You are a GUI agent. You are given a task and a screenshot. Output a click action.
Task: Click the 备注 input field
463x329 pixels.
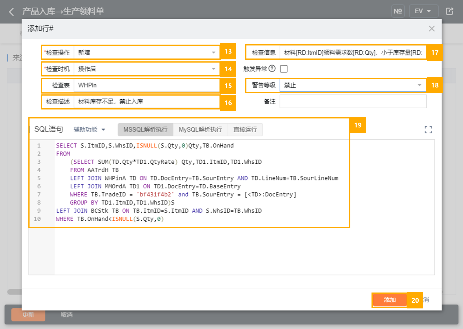click(353, 102)
